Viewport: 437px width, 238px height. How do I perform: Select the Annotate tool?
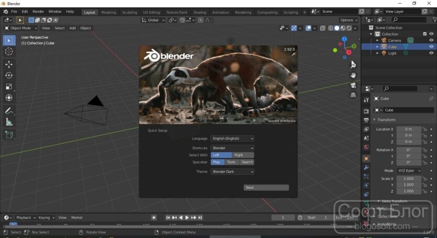pyautogui.click(x=9, y=111)
